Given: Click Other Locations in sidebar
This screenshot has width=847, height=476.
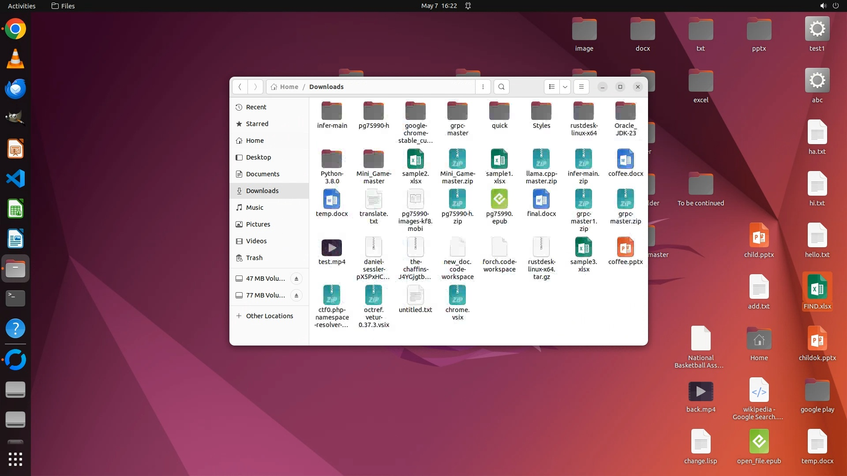Looking at the screenshot, I should tap(269, 316).
